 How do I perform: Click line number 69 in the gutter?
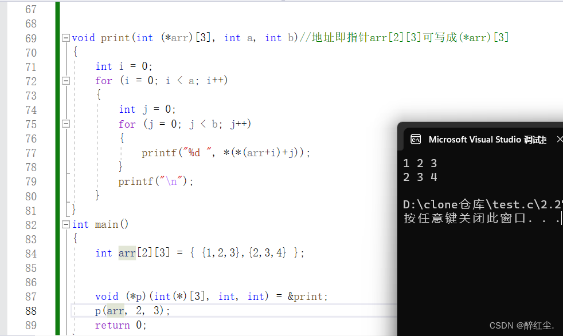(x=31, y=38)
